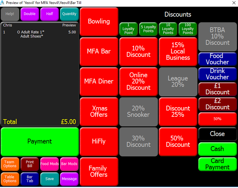Open Bar Mods
Image resolution: width=238 pixels, height=188 pixels.
pyautogui.click(x=69, y=164)
